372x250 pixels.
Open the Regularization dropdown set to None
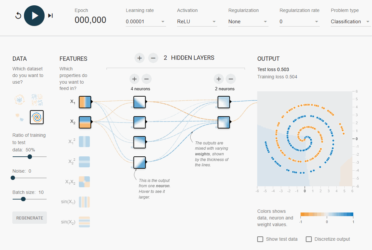coord(248,22)
